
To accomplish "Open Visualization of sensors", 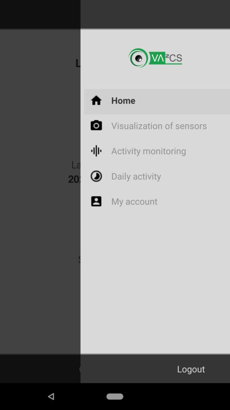I will coord(157,126).
